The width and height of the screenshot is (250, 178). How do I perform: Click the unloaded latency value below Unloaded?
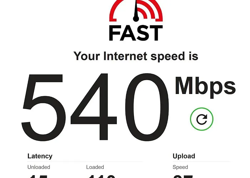click(37, 177)
